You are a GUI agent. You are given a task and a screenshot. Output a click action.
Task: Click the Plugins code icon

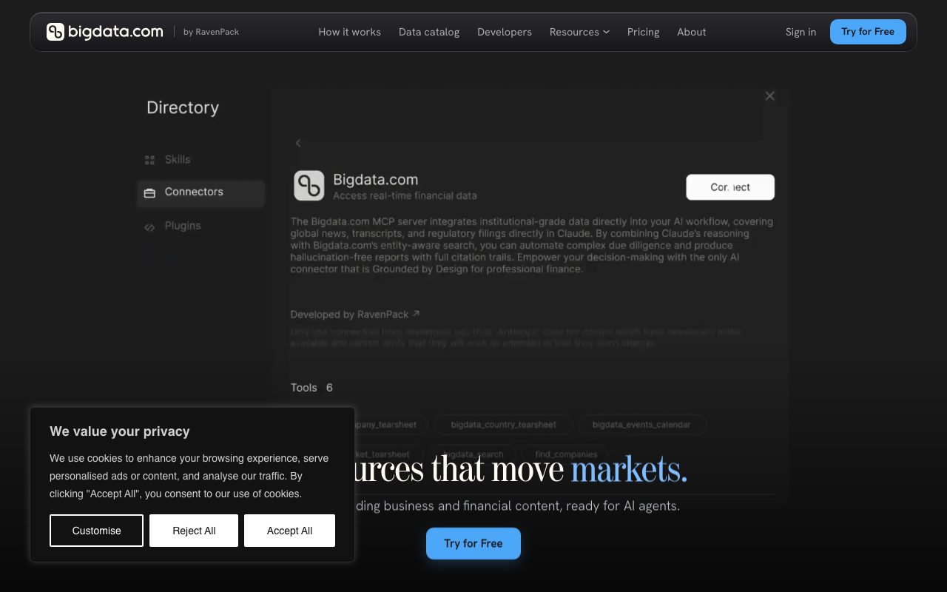coord(149,227)
